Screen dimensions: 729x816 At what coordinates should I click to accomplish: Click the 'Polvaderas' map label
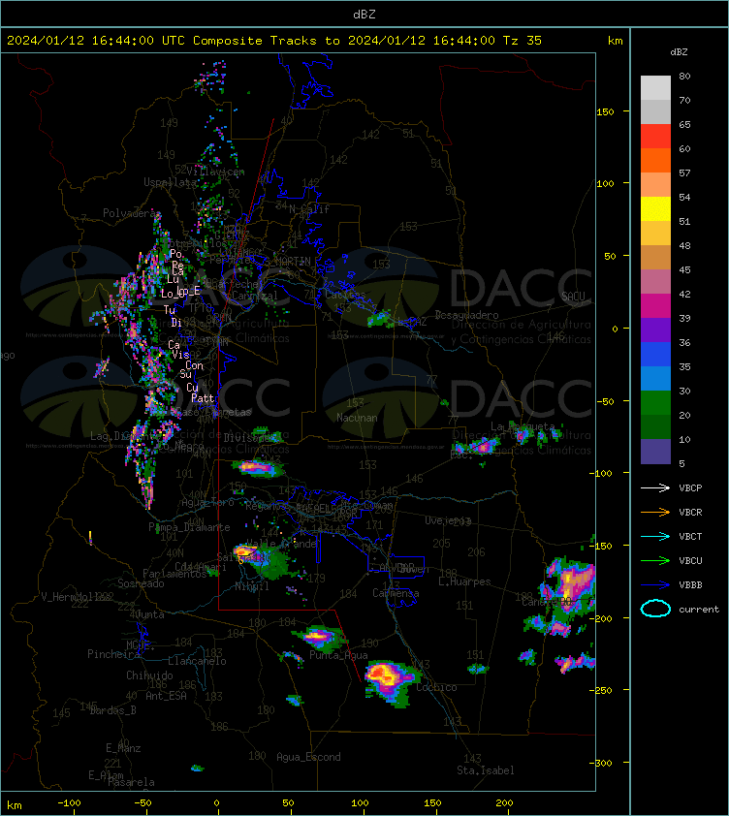(130, 213)
